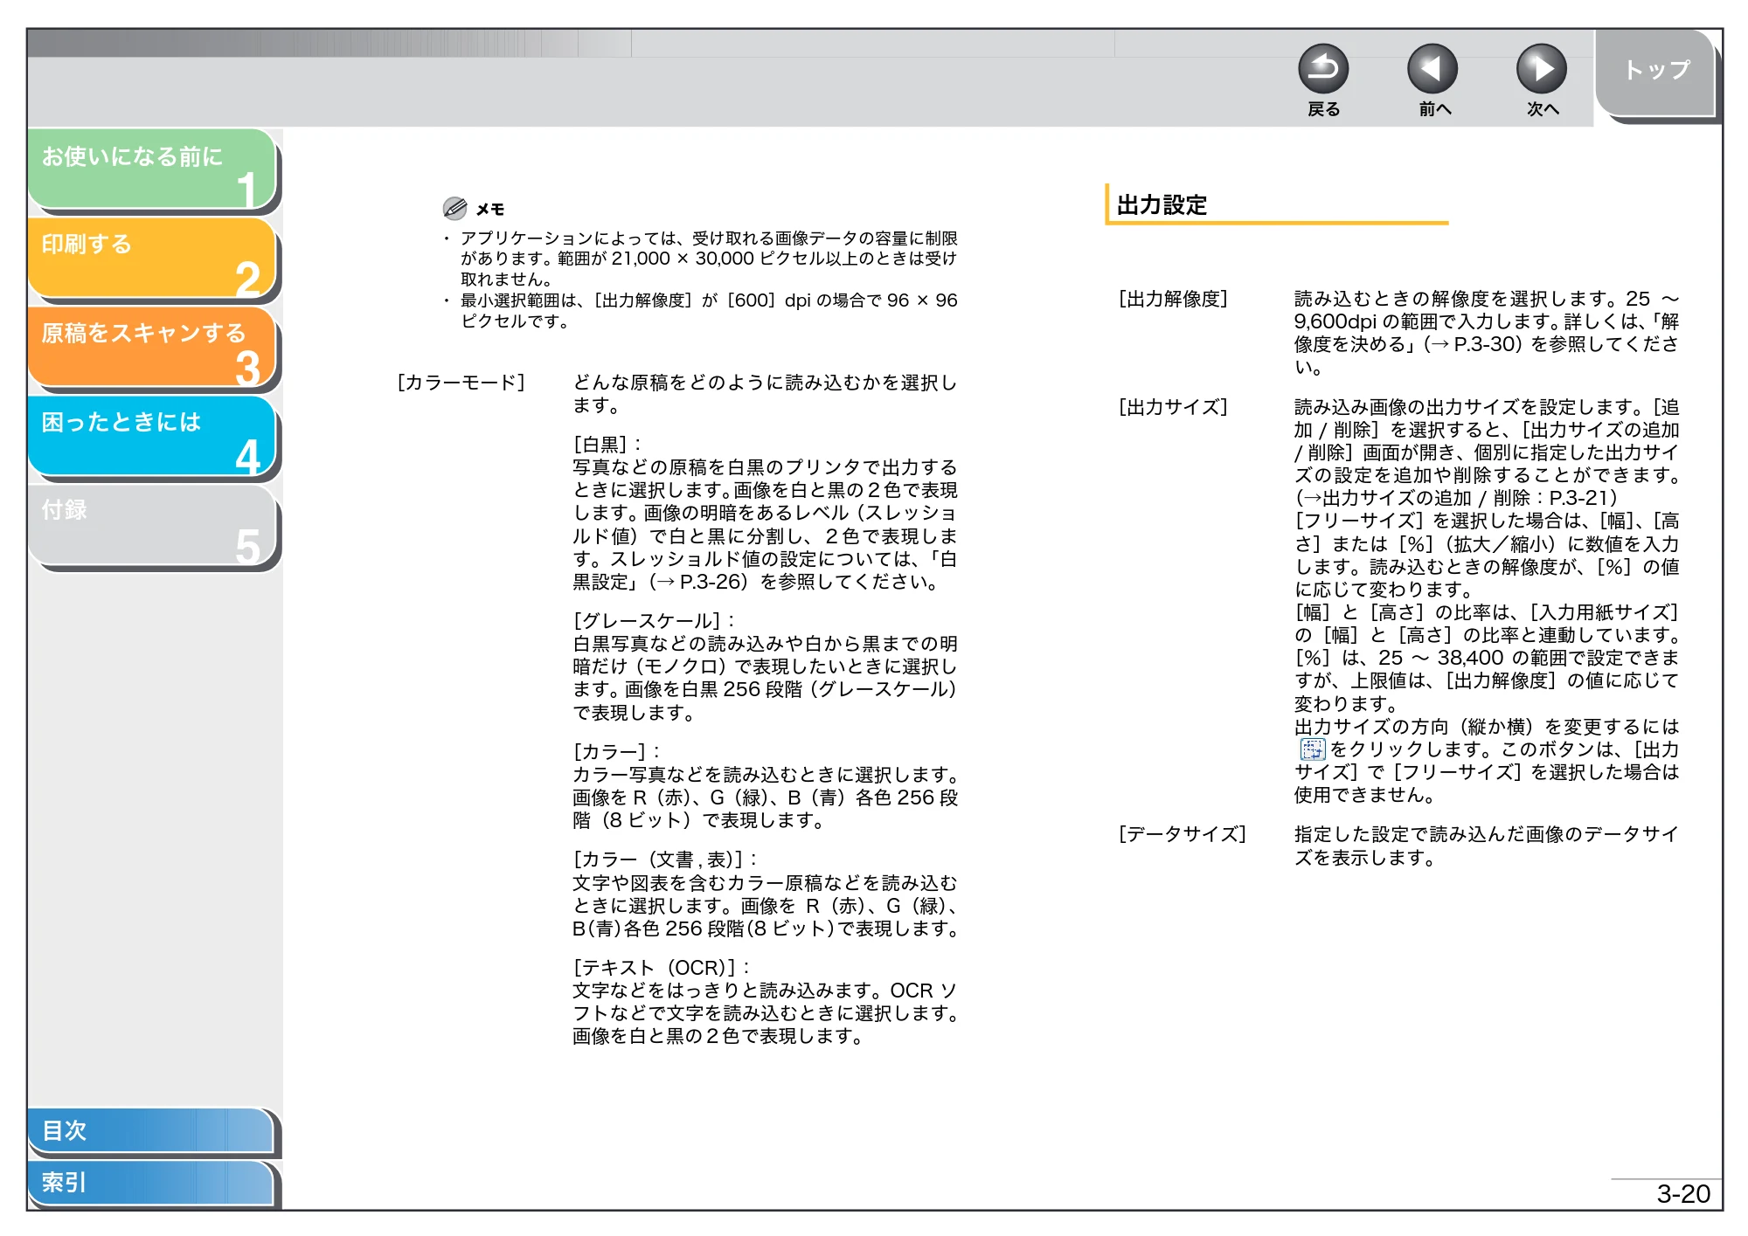
Task: Open chapter 4 困ったときには
Action: [152, 437]
